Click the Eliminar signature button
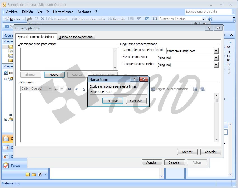Screen dimensions: 238x188 [31, 75]
